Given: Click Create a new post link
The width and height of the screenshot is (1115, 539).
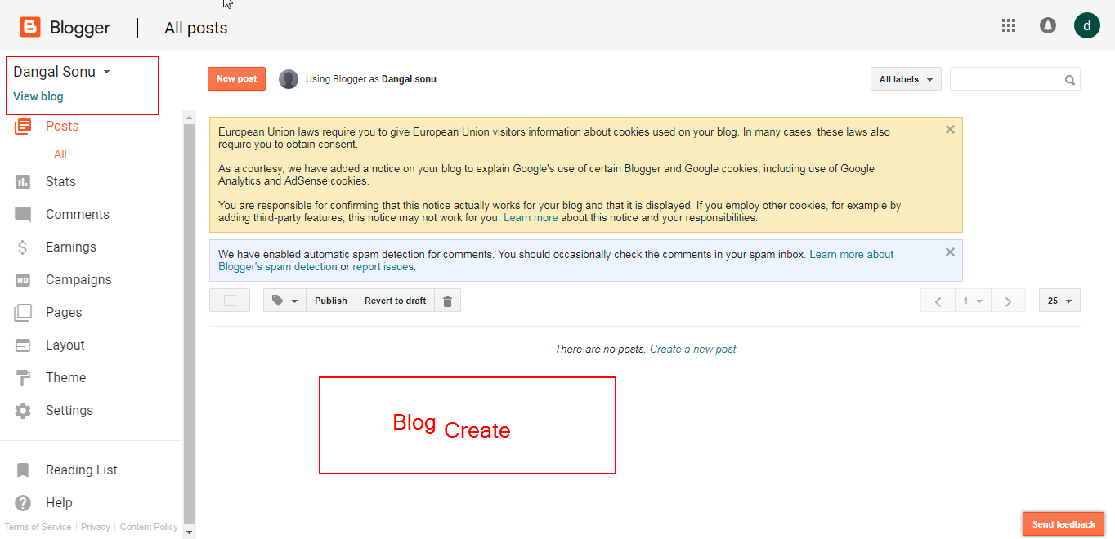Looking at the screenshot, I should 693,350.
